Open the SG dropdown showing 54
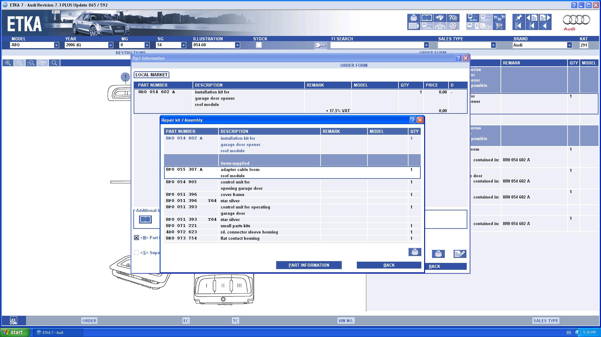 click(183, 45)
